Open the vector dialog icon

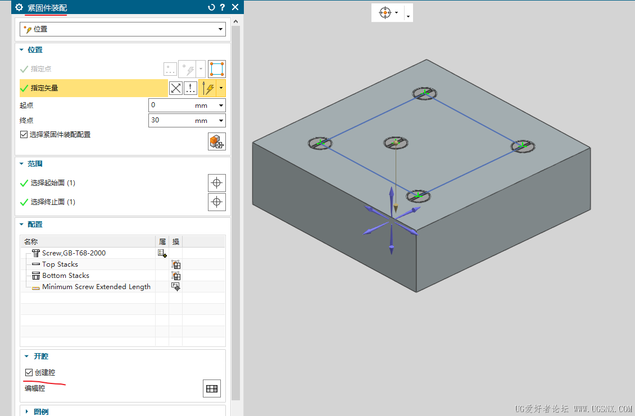[190, 88]
